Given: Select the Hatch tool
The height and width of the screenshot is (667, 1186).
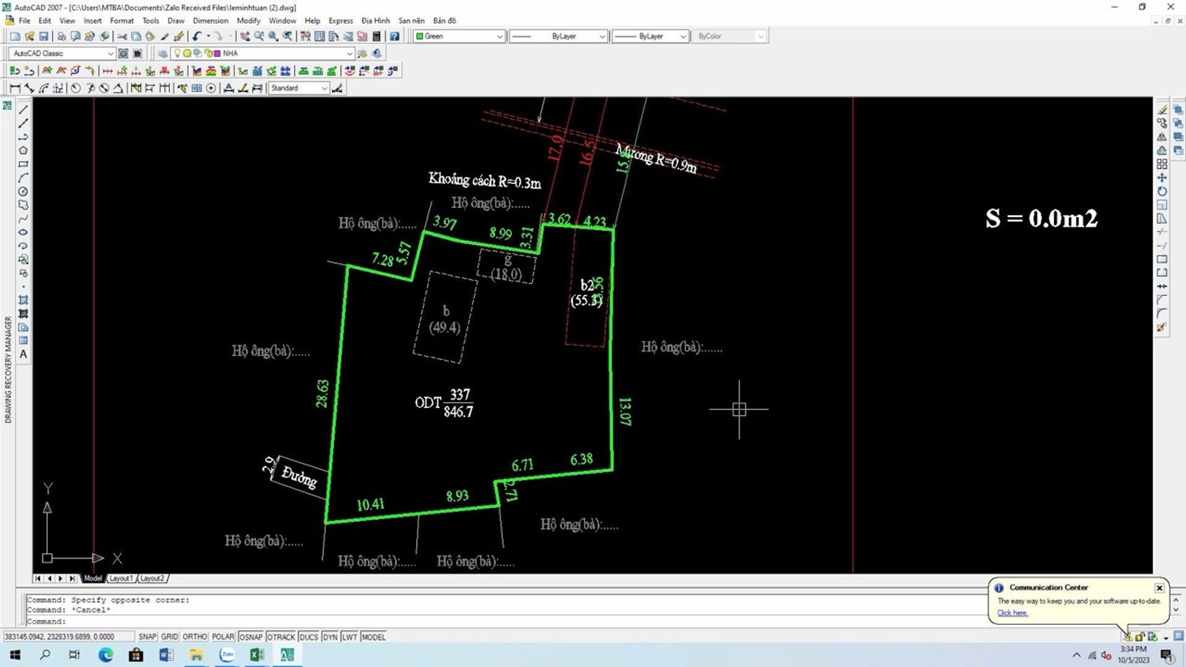Looking at the screenshot, I should coord(23,300).
